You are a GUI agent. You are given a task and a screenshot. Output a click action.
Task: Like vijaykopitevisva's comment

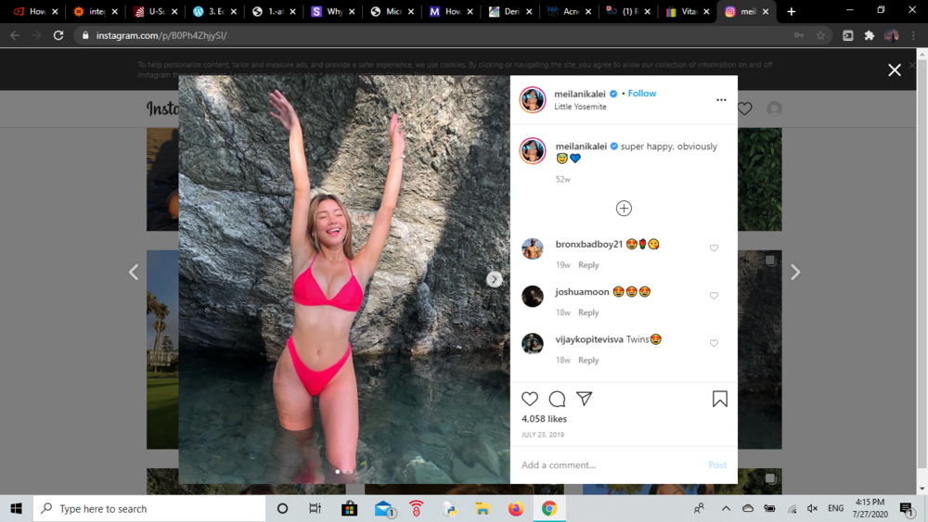coord(714,343)
